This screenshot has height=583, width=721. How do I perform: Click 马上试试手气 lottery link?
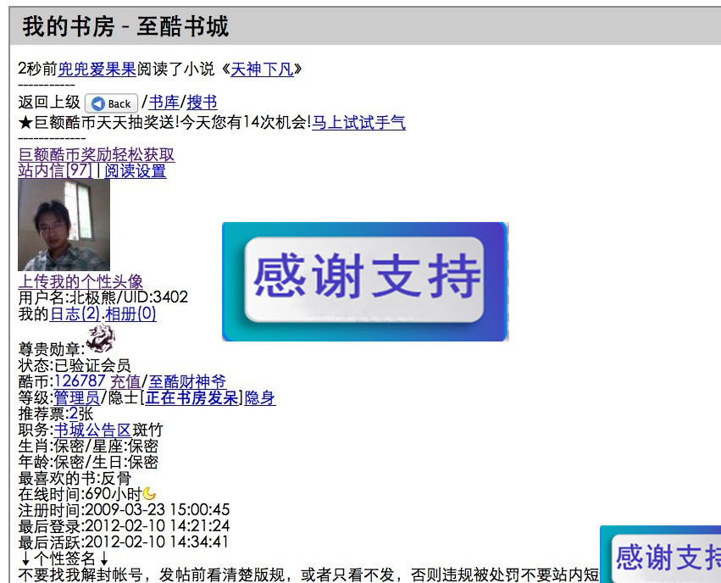(x=358, y=123)
